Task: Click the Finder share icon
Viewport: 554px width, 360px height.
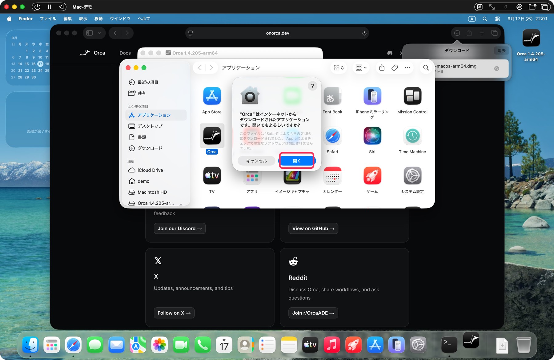Action: (x=382, y=67)
